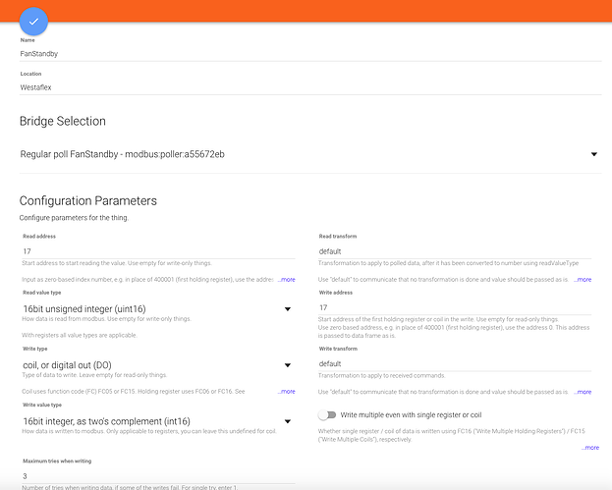Edit the Maximum tries when writing field
The image size is (612, 490).
tap(157, 475)
